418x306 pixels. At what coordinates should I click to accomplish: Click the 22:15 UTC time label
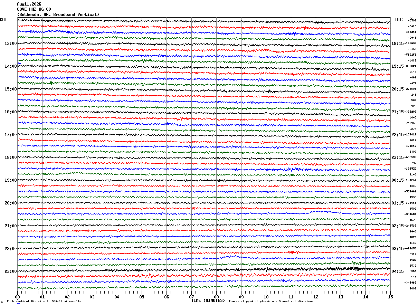398,135
